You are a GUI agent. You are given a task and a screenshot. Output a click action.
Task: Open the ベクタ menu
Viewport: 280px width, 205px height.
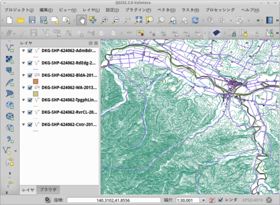166,10
